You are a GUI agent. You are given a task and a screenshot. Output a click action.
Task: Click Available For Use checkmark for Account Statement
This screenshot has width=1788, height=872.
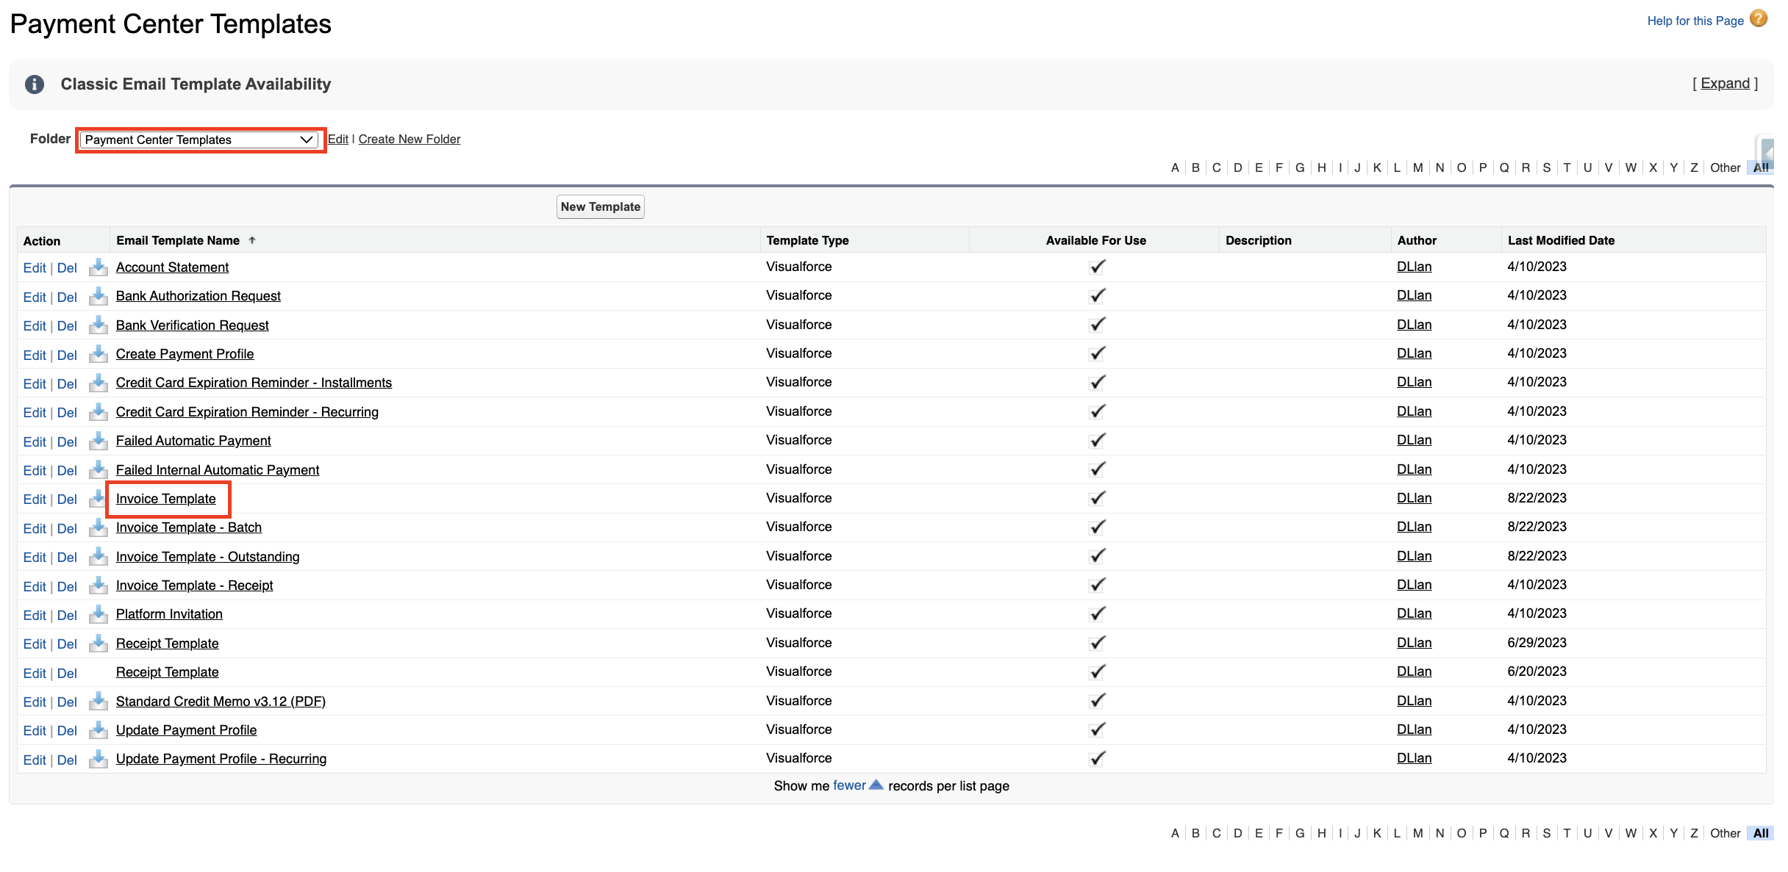pos(1096,267)
